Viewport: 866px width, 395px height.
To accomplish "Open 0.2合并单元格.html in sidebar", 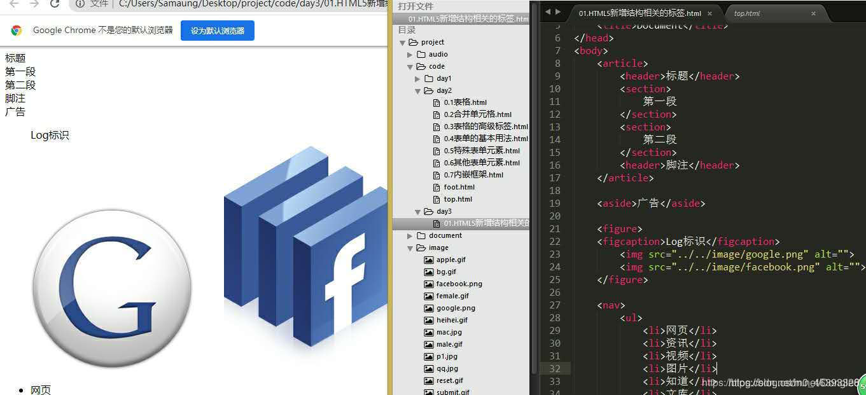I will click(x=477, y=114).
